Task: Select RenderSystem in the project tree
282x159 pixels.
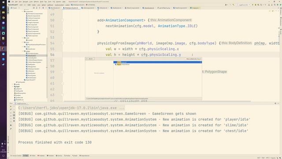Action: [x=31, y=78]
